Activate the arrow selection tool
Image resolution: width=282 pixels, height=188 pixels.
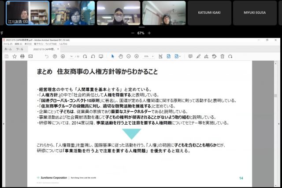[x=113, y=56]
